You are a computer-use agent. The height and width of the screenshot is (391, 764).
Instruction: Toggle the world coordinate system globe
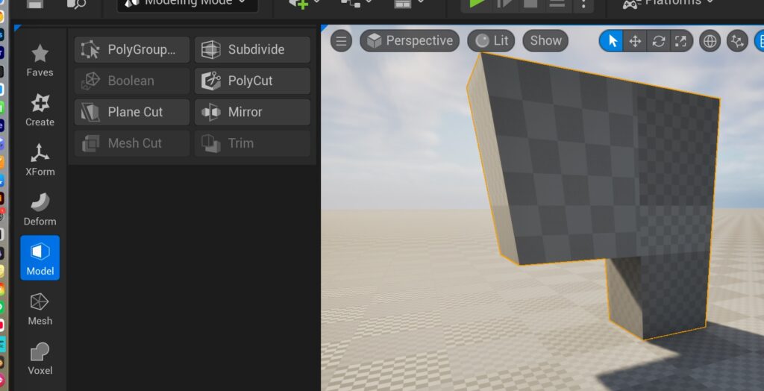710,41
